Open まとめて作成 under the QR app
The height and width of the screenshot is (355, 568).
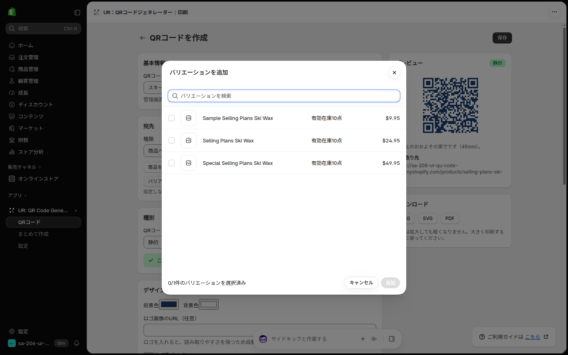pyautogui.click(x=43, y=234)
